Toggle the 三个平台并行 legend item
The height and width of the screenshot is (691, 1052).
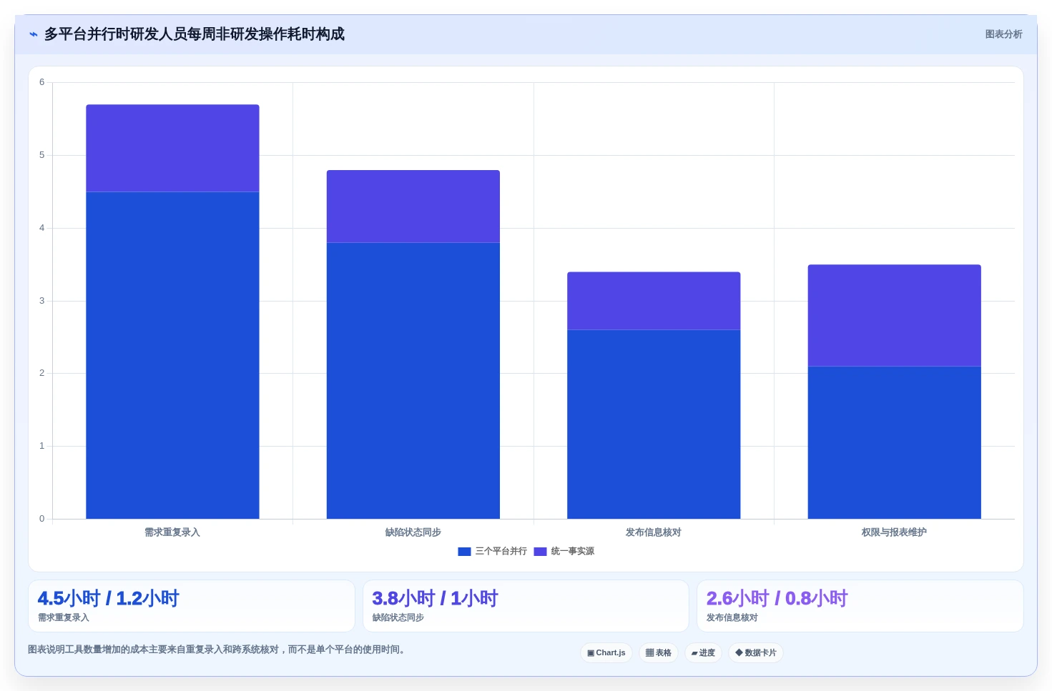[x=493, y=551]
